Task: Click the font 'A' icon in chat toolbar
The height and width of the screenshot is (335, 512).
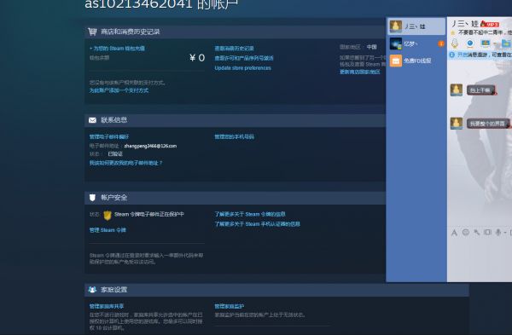Action: click(454, 233)
